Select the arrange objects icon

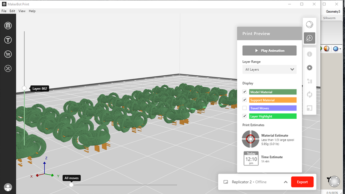point(309,81)
